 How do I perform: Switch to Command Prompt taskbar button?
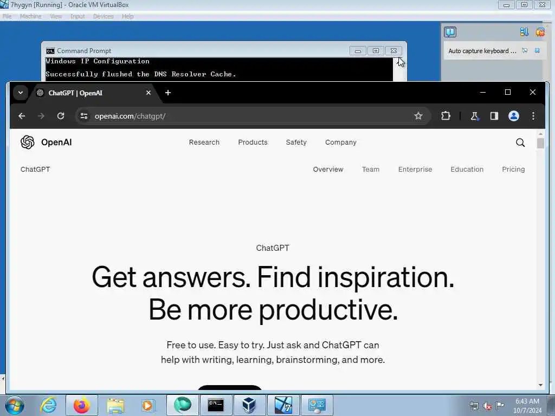[x=216, y=405]
